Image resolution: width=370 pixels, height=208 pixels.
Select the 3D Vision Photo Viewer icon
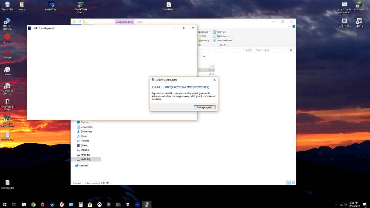tap(7, 121)
